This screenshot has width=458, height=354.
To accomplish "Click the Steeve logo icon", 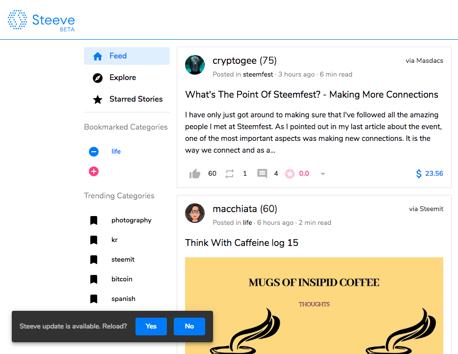I will pos(17,20).
